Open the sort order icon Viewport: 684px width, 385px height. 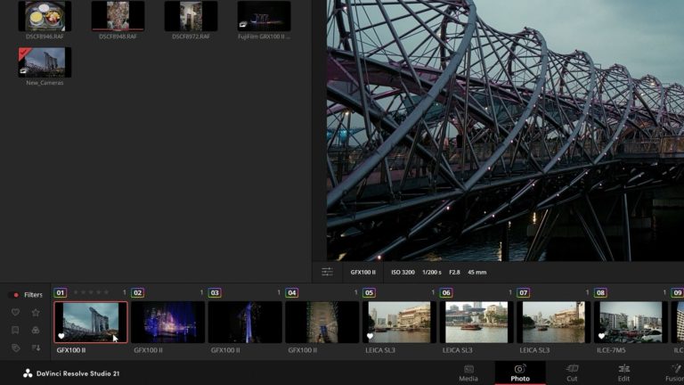36,348
